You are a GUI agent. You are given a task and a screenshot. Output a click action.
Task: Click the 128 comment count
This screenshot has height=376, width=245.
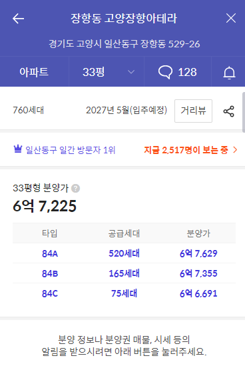coord(187,72)
